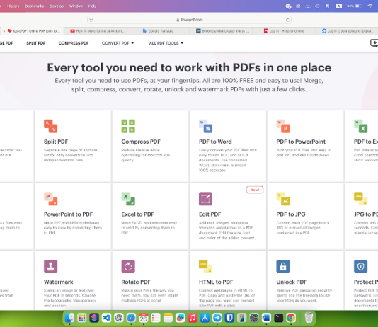This screenshot has width=378, height=327.
Task: Open the Bookmarks menu
Action: (x=35, y=6)
